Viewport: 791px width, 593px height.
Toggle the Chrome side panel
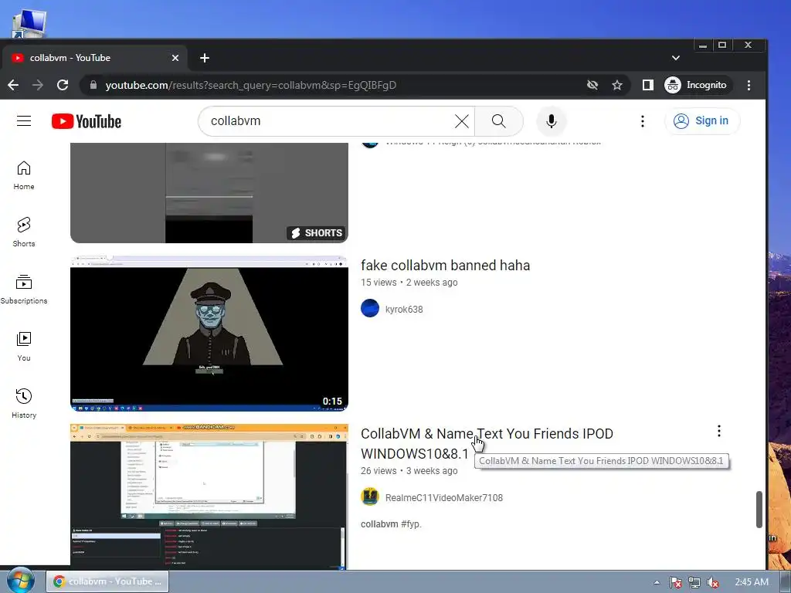click(648, 85)
